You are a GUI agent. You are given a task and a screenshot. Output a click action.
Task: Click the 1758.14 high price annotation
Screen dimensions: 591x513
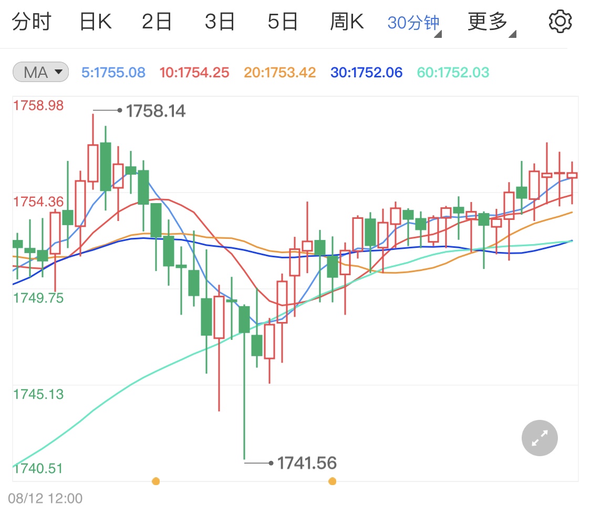point(157,111)
